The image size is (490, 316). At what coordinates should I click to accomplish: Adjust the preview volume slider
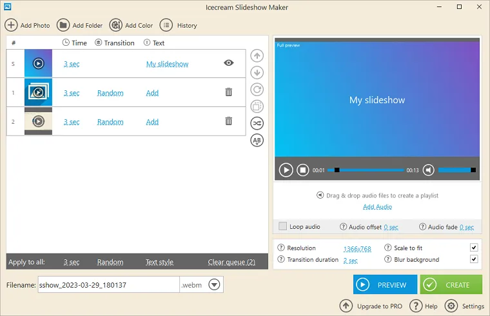point(457,170)
